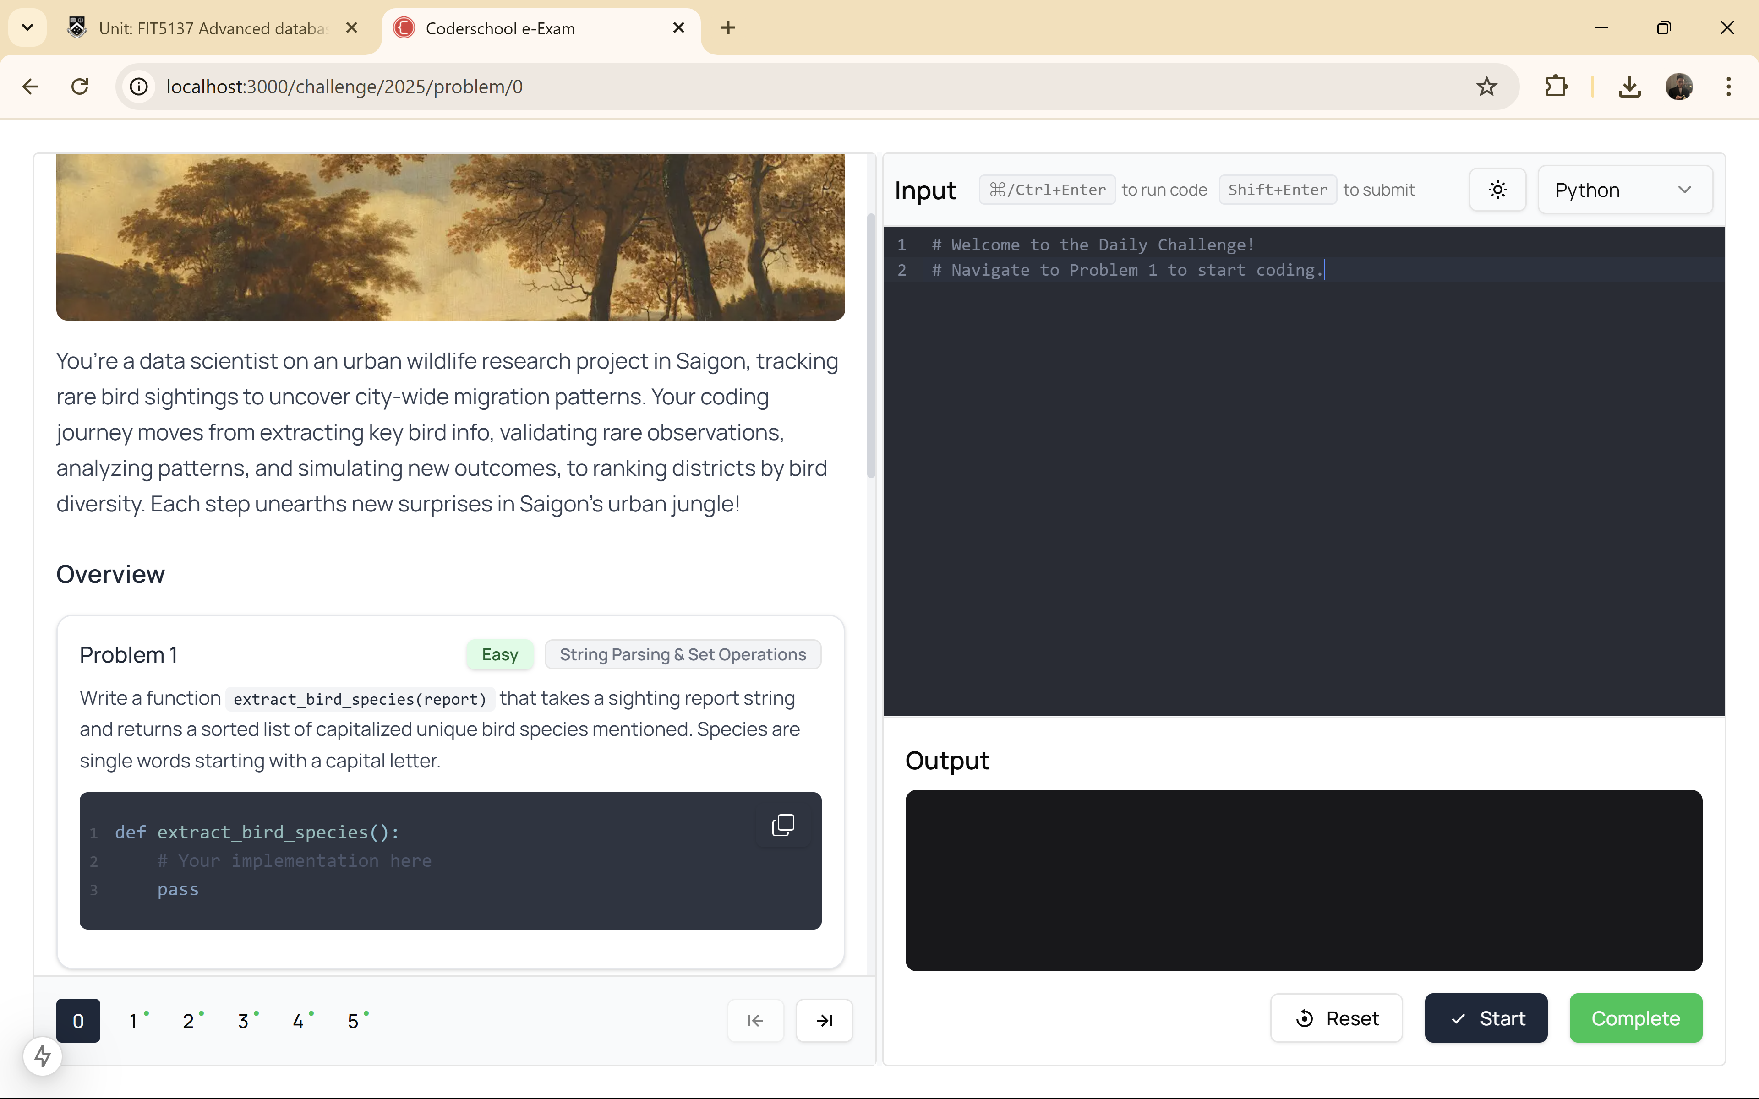Click the Output console panel

tap(1303, 880)
